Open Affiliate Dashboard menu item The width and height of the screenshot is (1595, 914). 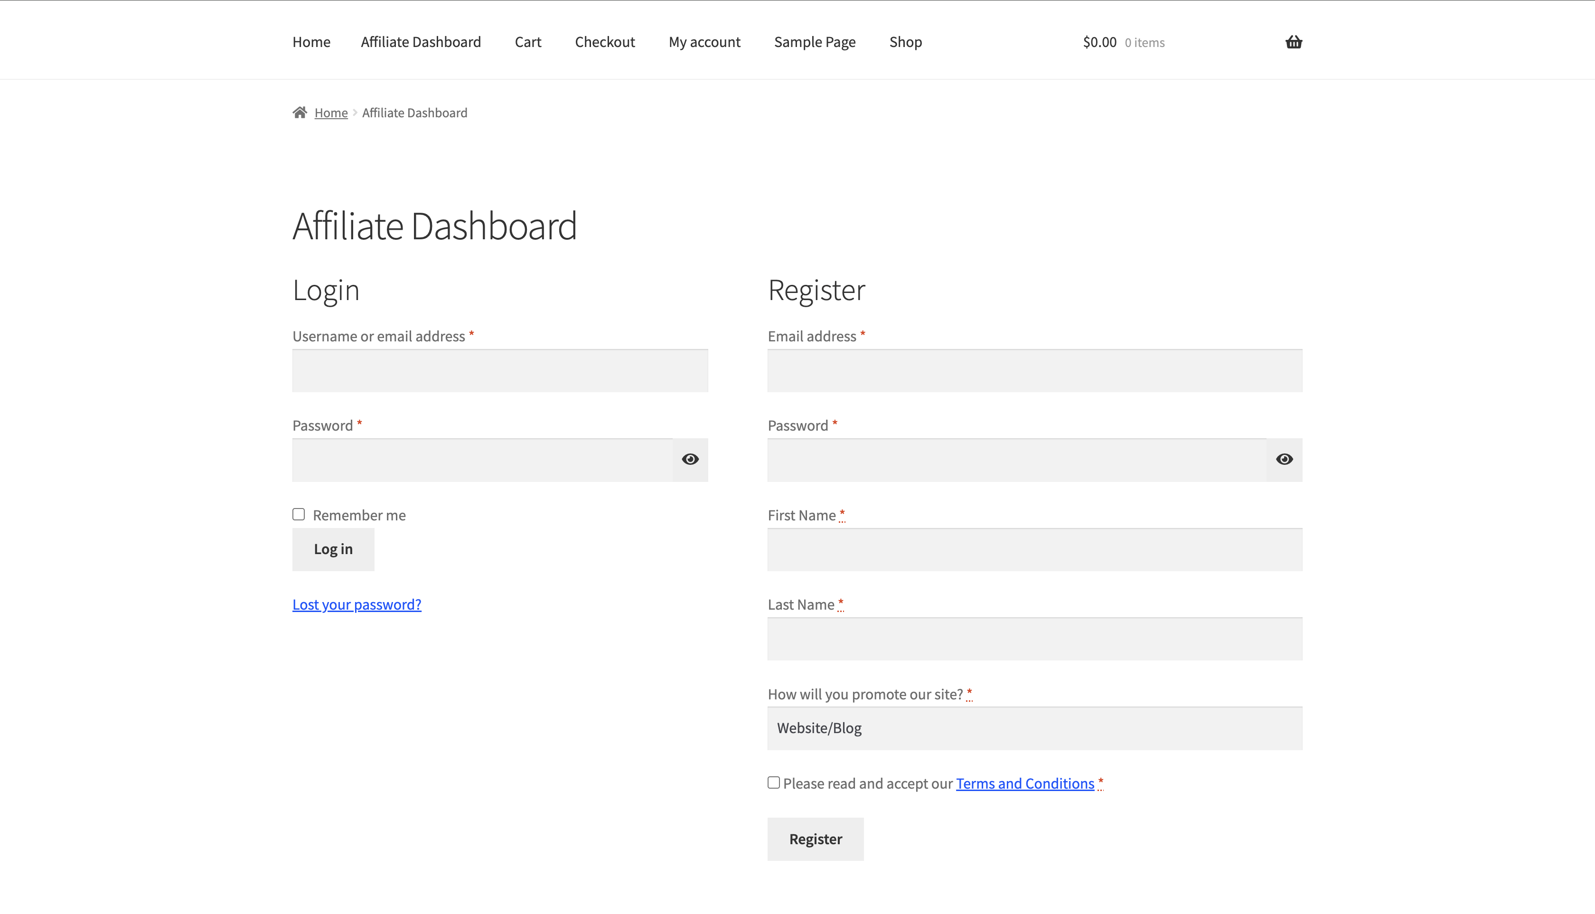(x=421, y=42)
